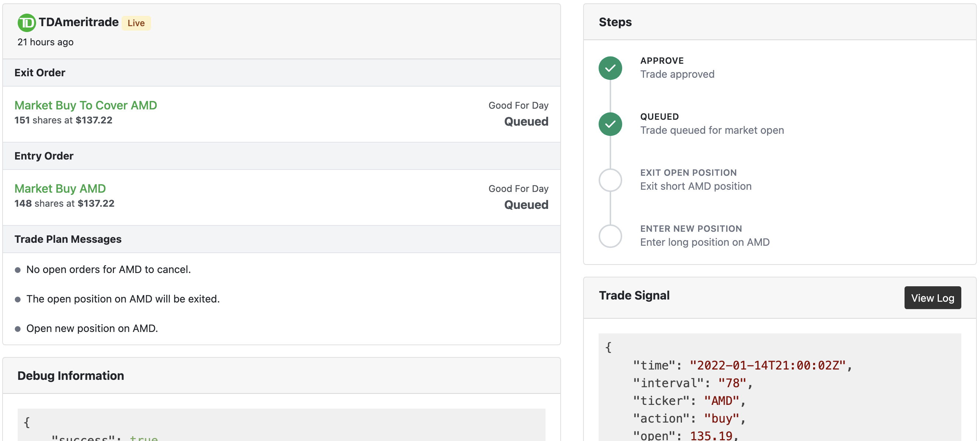979x441 pixels.
Task: Click the APPROVE step label
Action: (662, 61)
